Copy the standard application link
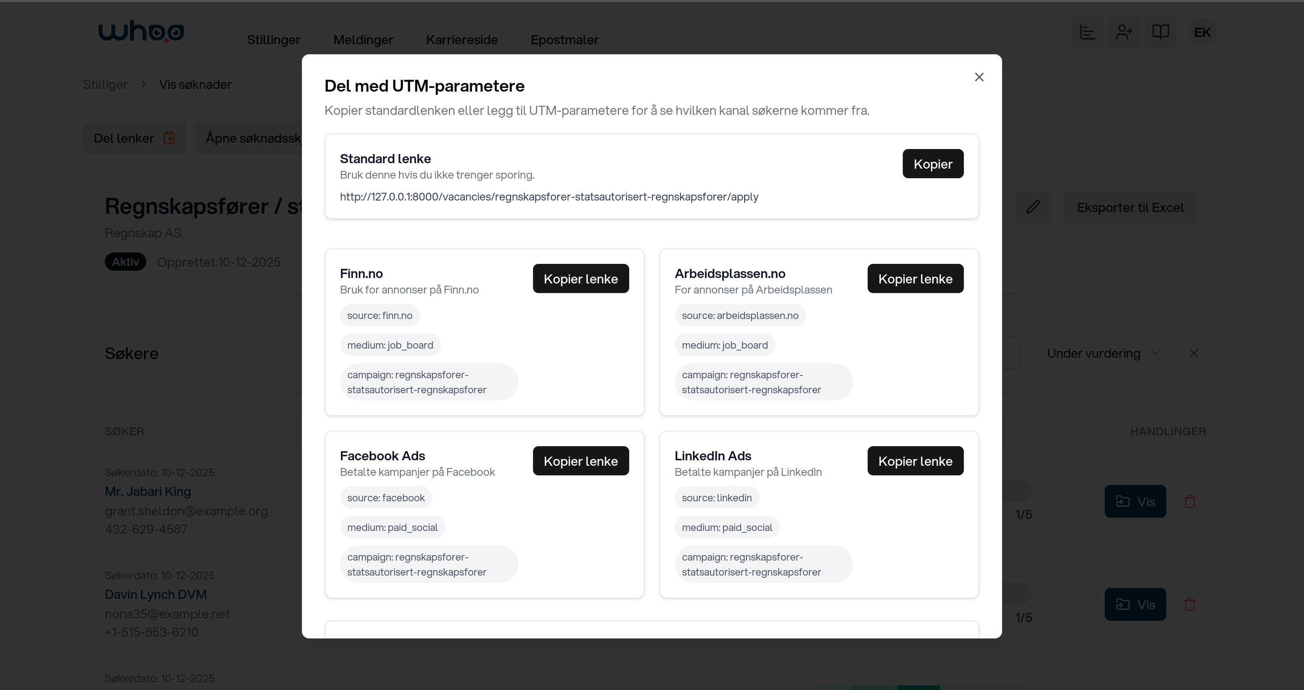Viewport: 1304px width, 690px height. pos(932,164)
